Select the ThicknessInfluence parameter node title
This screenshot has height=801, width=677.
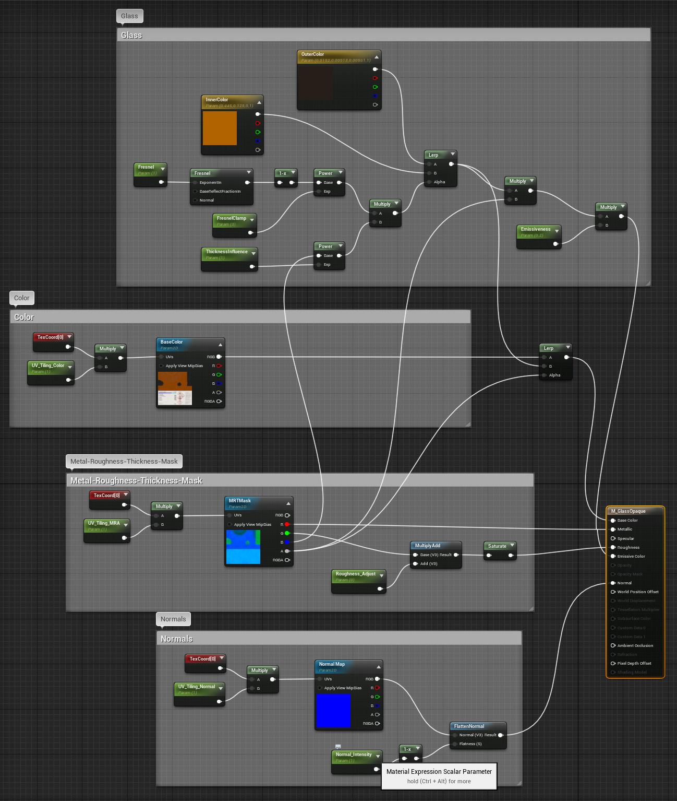(226, 252)
